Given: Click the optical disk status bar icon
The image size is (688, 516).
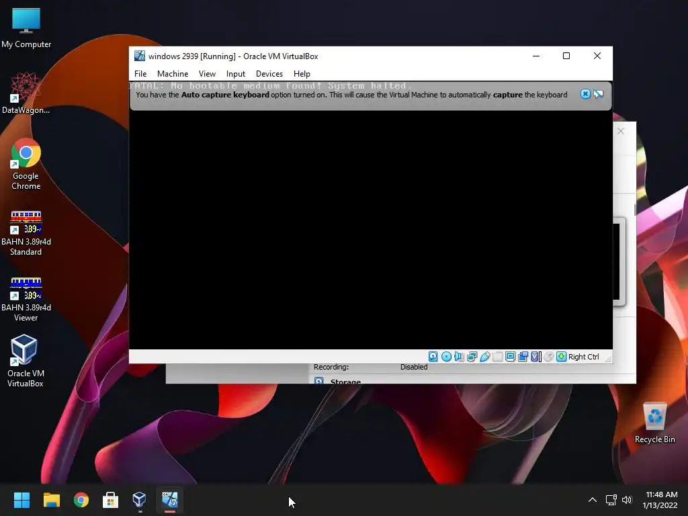Looking at the screenshot, I should tap(446, 357).
